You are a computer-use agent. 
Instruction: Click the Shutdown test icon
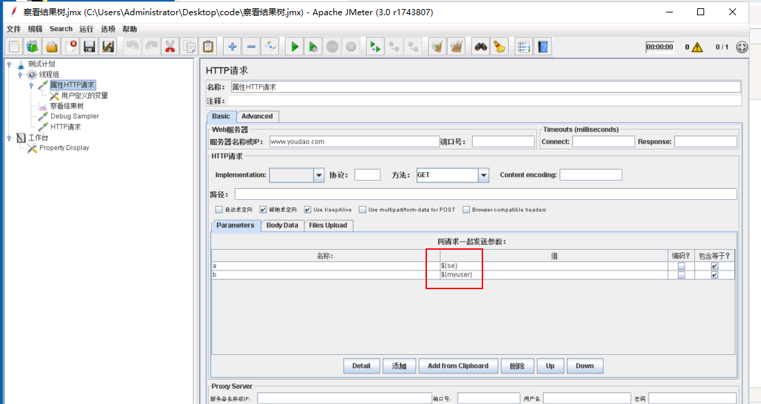click(351, 46)
